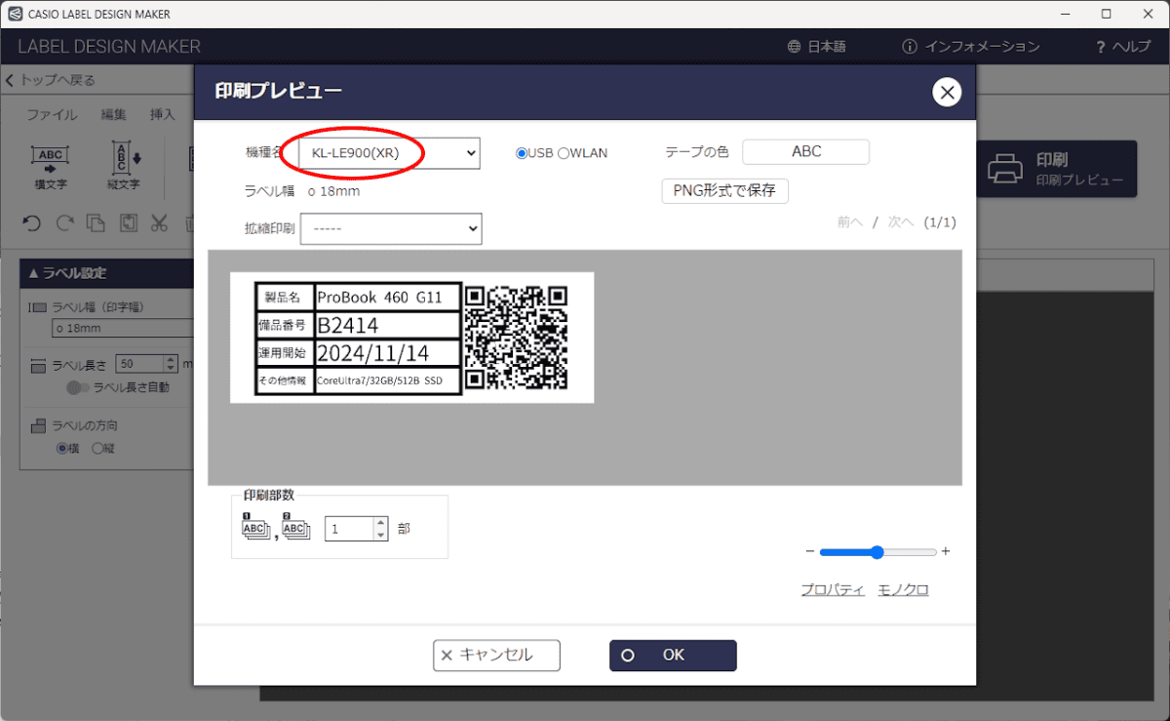
Task: Click the print copies number field
Action: [x=349, y=529]
